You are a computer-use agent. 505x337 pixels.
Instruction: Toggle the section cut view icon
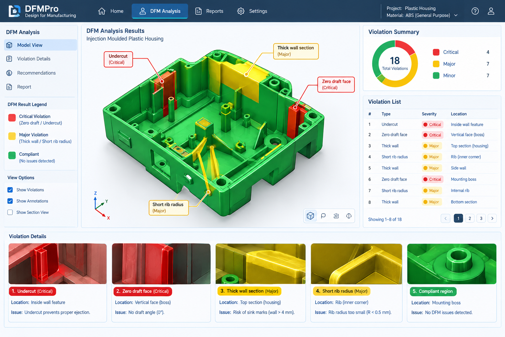pyautogui.click(x=349, y=216)
